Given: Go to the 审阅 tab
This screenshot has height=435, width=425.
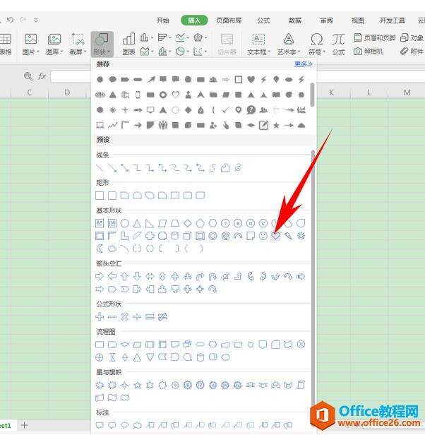Looking at the screenshot, I should coord(326,20).
